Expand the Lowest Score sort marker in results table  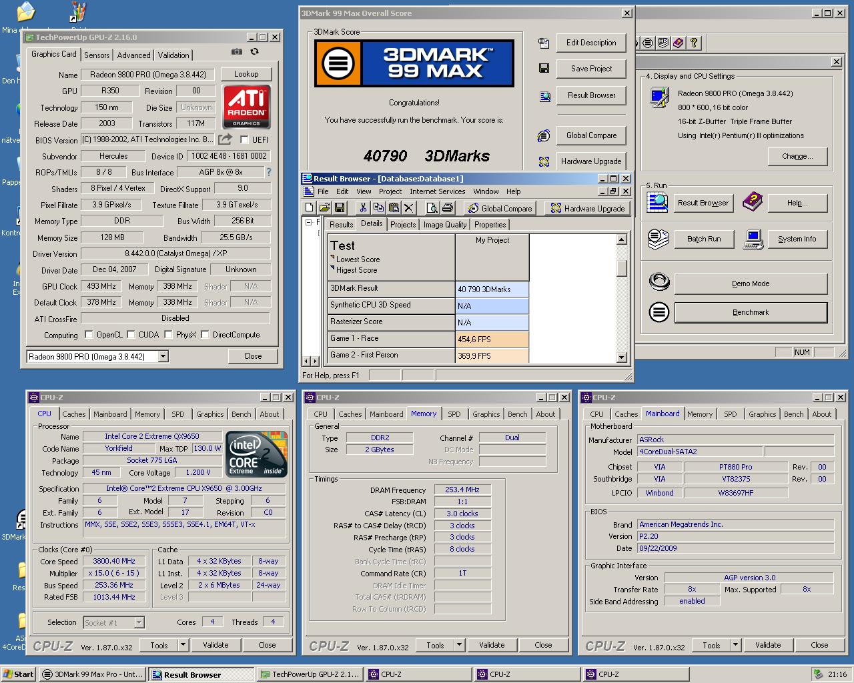[332, 257]
